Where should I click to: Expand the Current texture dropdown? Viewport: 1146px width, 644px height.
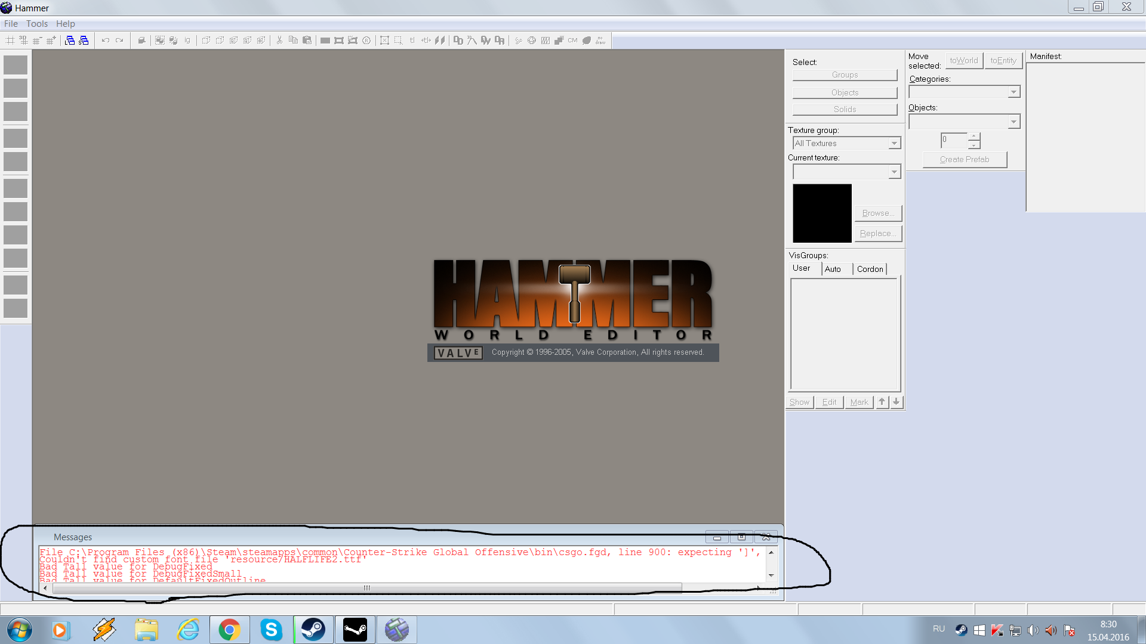pyautogui.click(x=894, y=172)
